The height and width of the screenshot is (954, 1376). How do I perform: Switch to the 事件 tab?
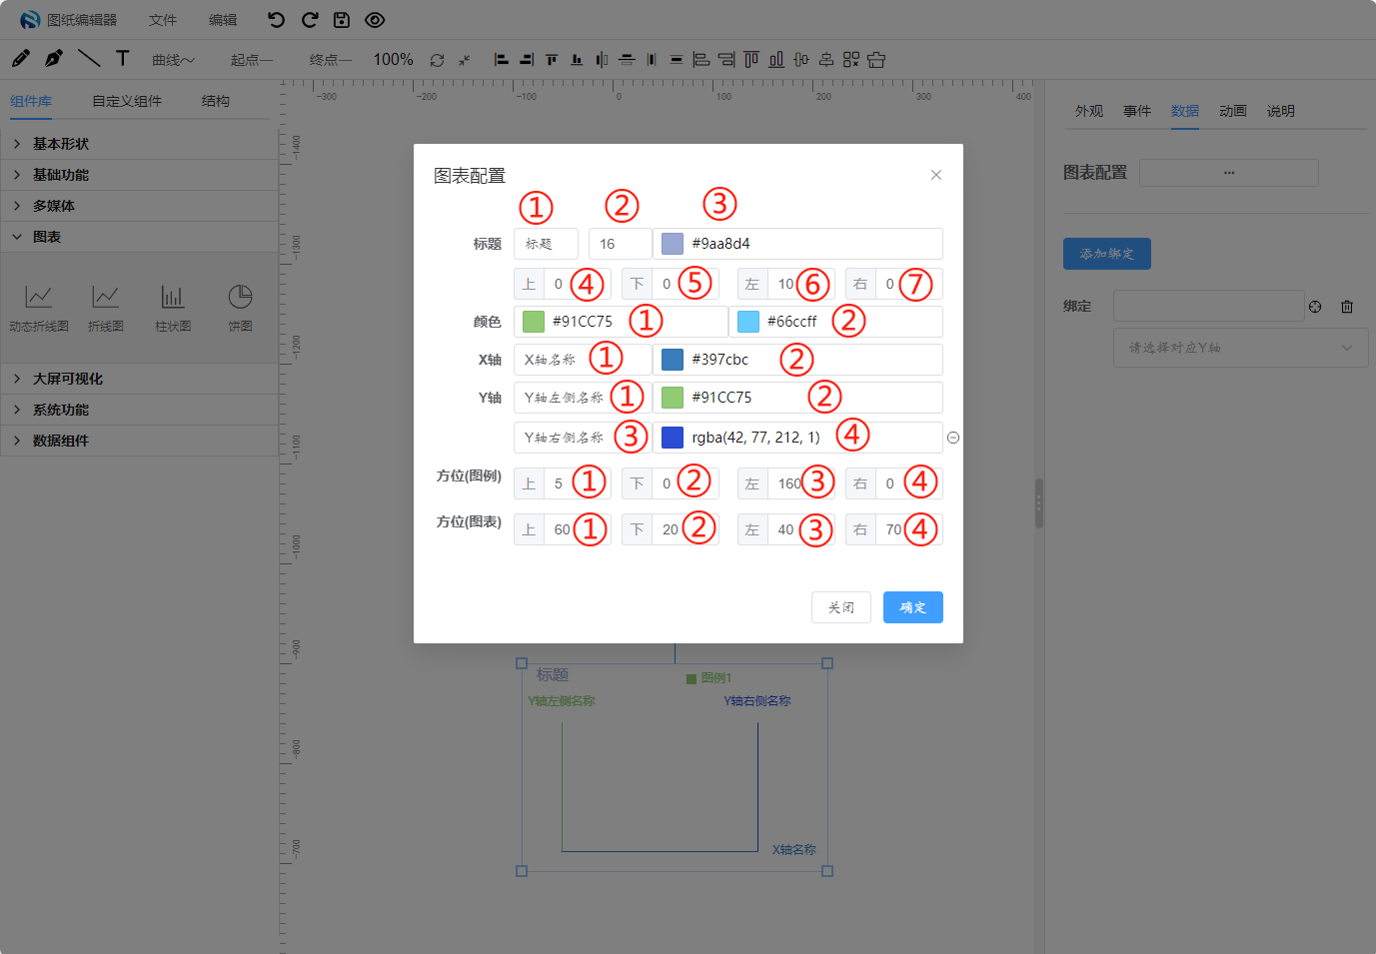1137,111
